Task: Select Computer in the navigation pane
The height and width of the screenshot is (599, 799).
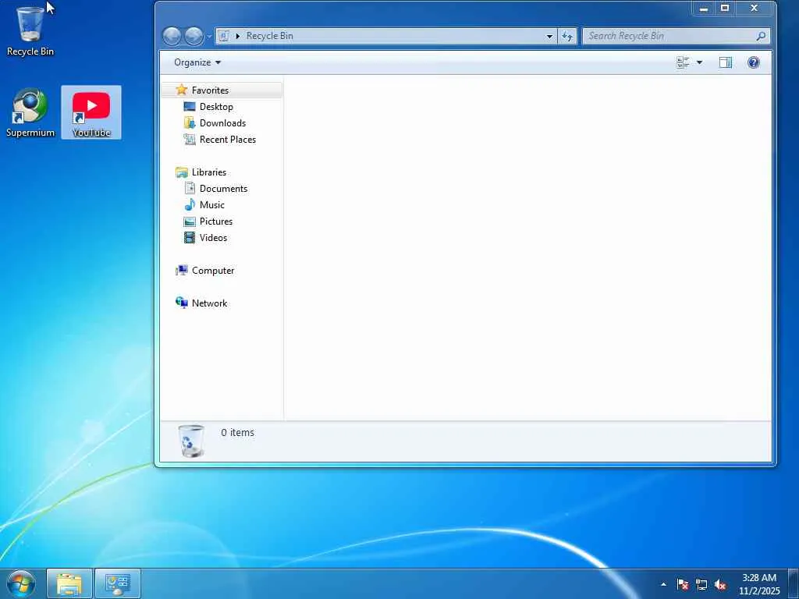Action: coord(213,271)
